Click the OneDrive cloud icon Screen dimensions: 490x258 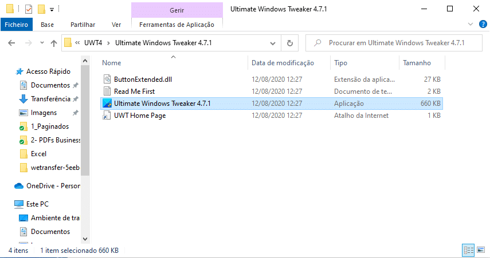19,186
